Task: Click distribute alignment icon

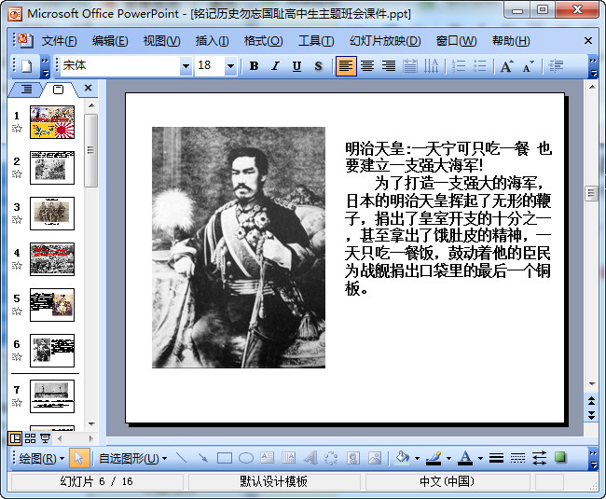Action: click(410, 66)
